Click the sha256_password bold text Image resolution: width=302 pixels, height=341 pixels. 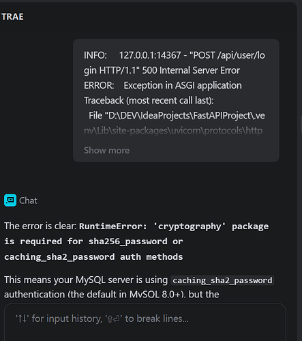(x=127, y=241)
